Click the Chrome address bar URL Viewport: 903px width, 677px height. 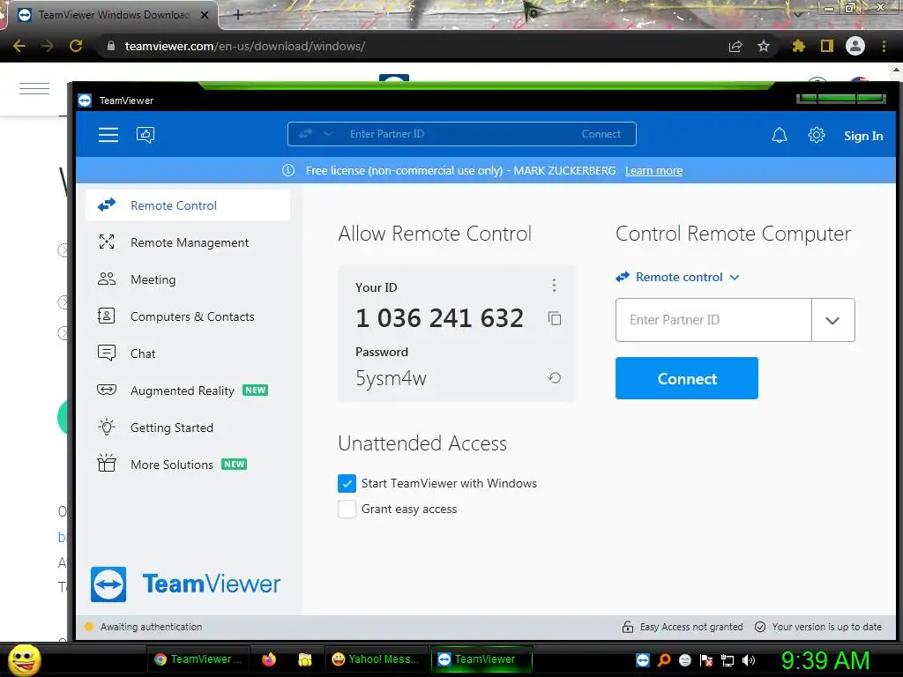click(245, 46)
